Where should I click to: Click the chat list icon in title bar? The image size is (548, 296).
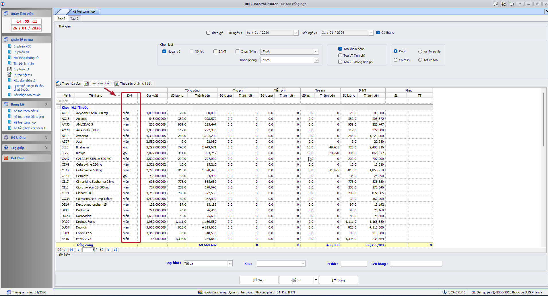point(496,4)
